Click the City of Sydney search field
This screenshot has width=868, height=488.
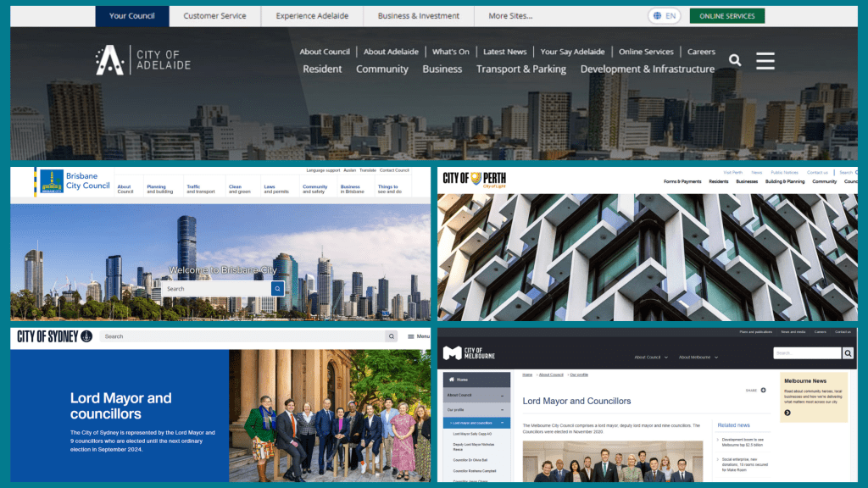coord(242,336)
